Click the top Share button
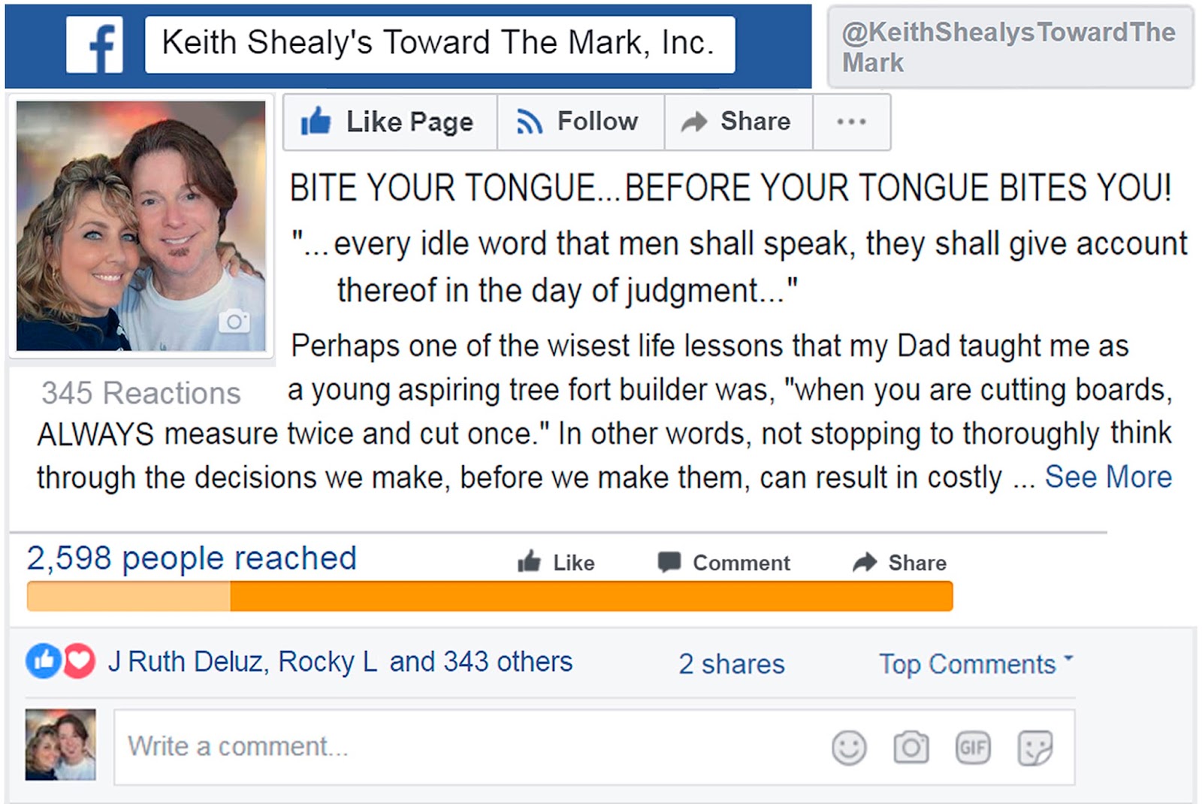Image resolution: width=1202 pixels, height=804 pixels. tap(738, 122)
